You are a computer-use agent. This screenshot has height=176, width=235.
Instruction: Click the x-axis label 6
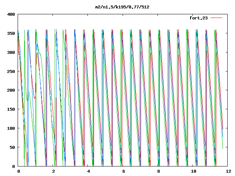(124, 171)
